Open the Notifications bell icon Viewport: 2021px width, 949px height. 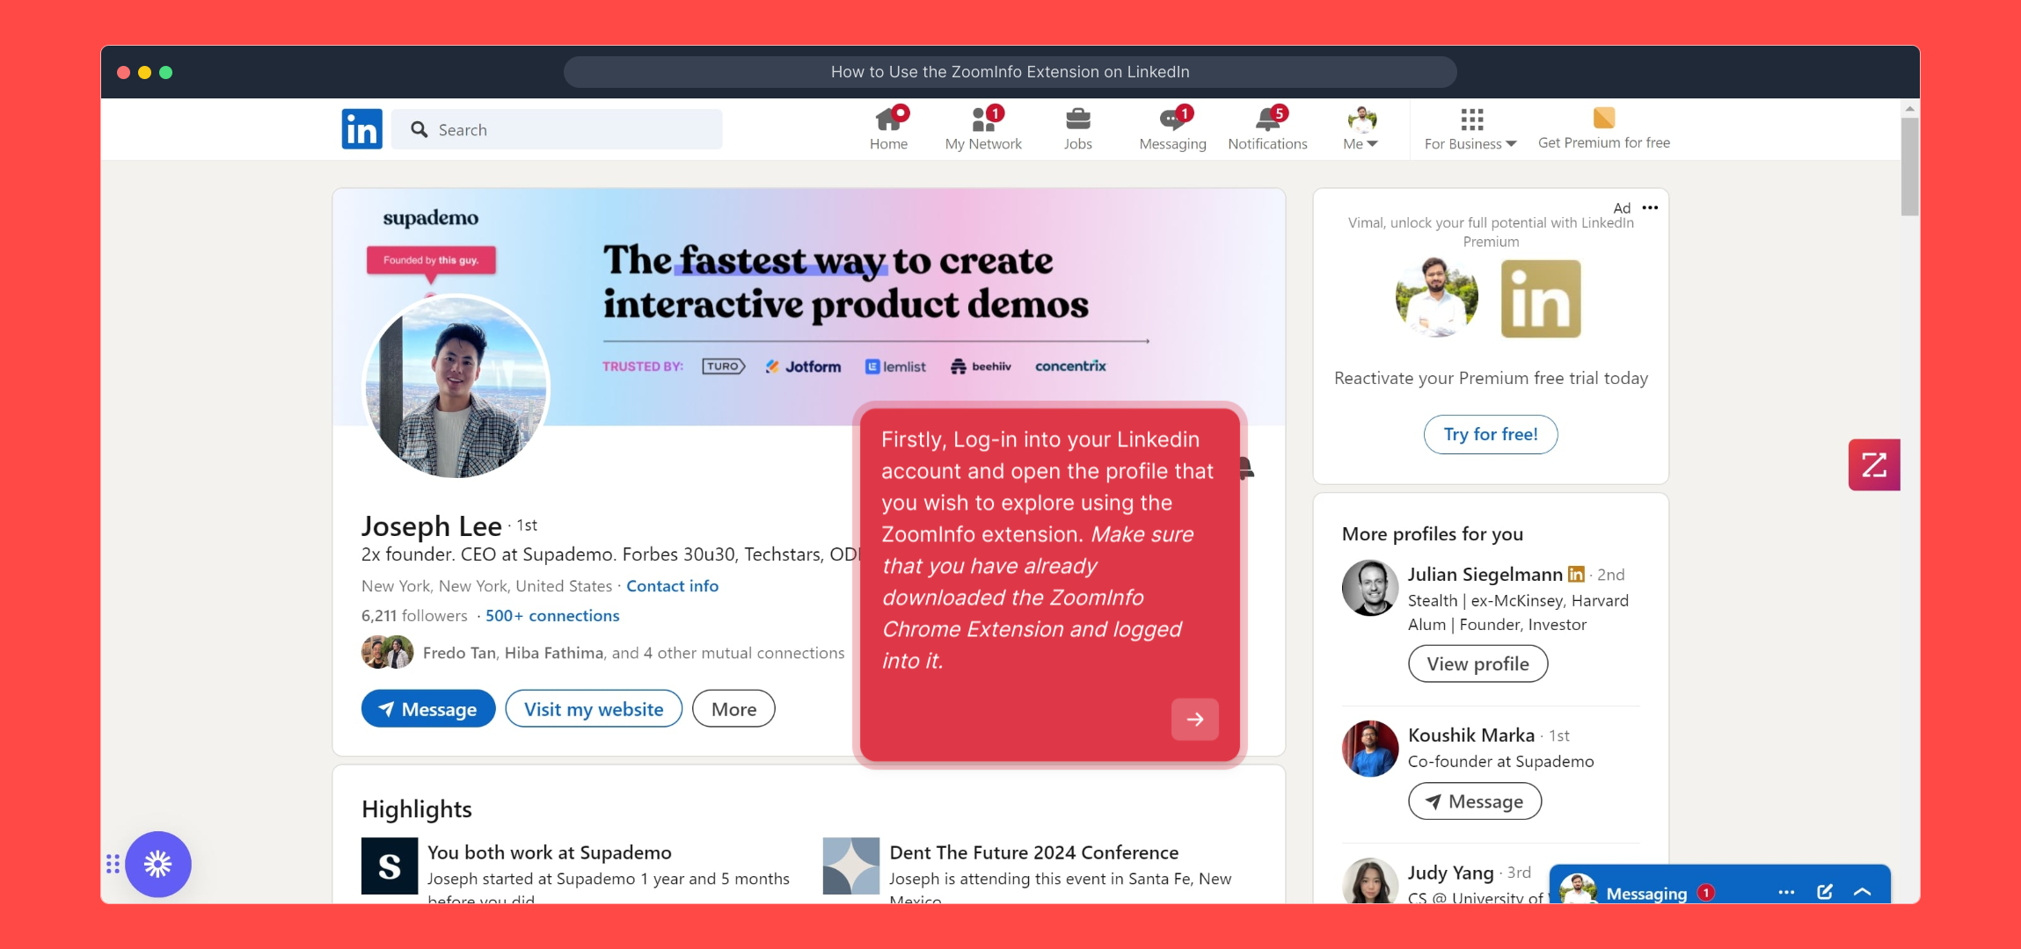(x=1267, y=120)
